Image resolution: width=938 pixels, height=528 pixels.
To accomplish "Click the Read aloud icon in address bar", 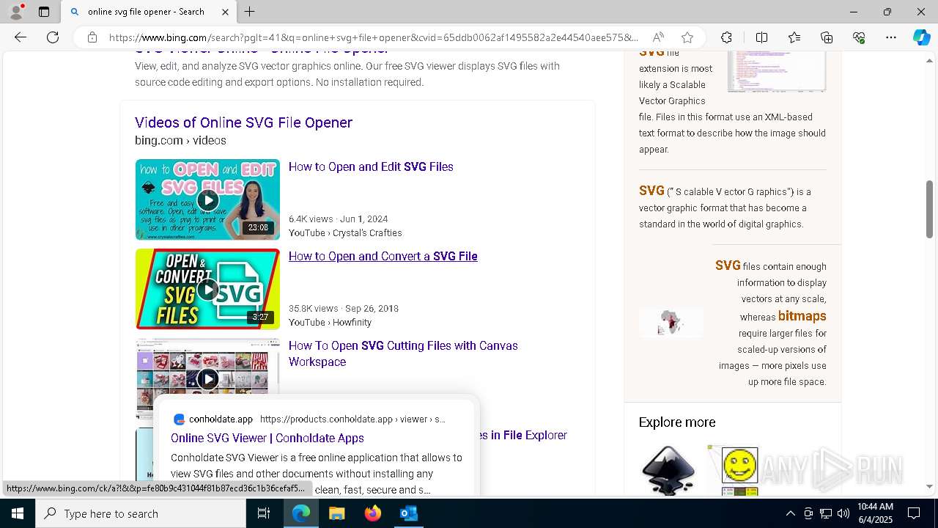I will click(658, 37).
